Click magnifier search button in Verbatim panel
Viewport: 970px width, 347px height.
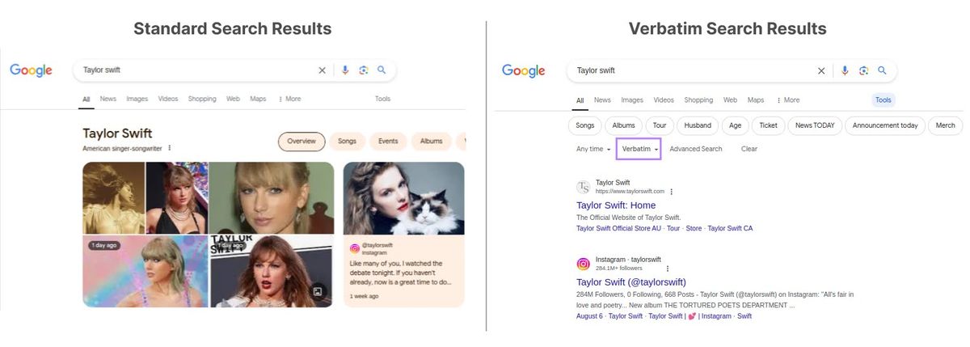[882, 70]
